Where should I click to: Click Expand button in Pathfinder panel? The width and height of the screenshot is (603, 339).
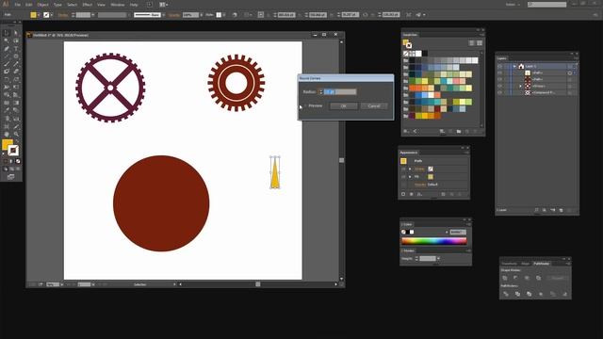pos(557,278)
